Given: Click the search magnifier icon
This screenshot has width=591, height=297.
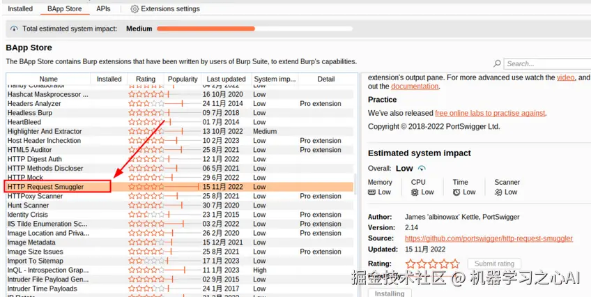Looking at the screenshot, I should pyautogui.click(x=497, y=63).
